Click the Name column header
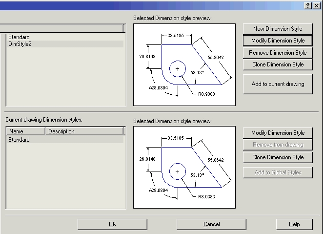The width and height of the screenshot is (324, 234). [26, 131]
